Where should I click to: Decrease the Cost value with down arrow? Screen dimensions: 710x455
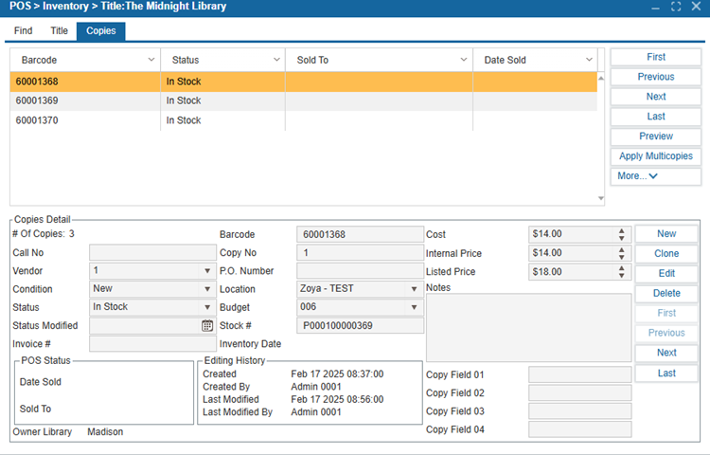622,238
